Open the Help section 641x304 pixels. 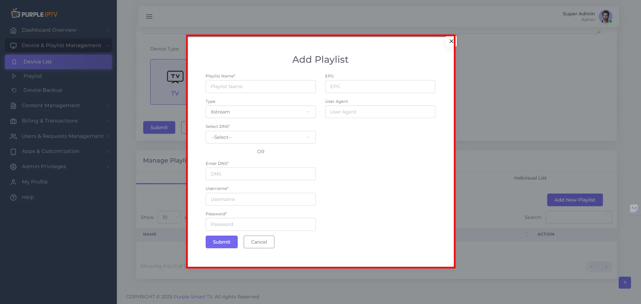[58, 197]
